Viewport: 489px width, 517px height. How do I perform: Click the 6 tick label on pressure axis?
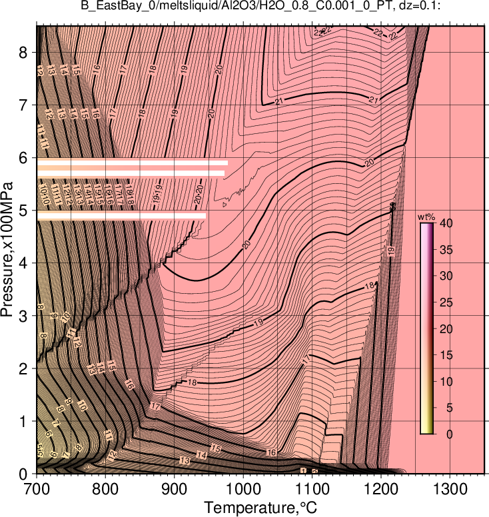point(23,158)
